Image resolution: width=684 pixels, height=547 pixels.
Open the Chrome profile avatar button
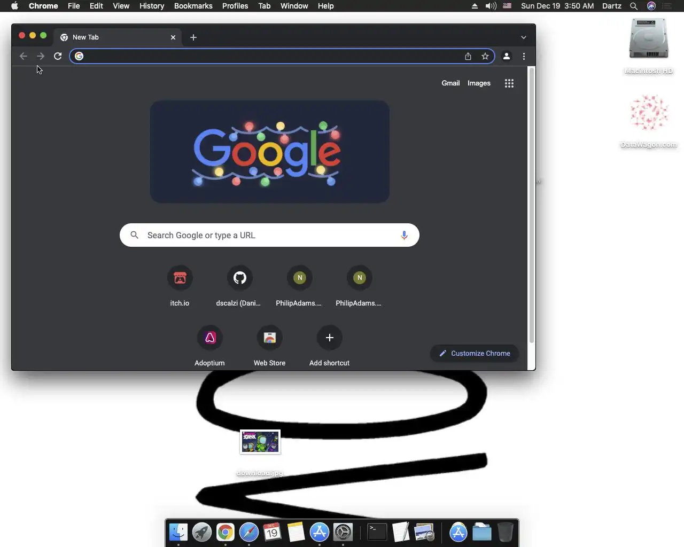click(x=507, y=56)
